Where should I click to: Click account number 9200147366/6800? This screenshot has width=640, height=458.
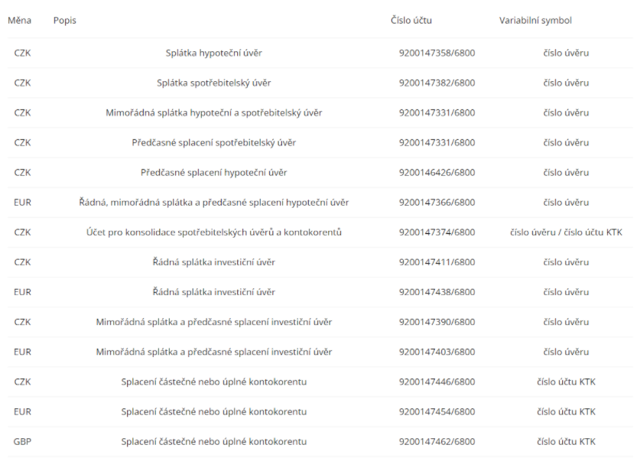[437, 202]
